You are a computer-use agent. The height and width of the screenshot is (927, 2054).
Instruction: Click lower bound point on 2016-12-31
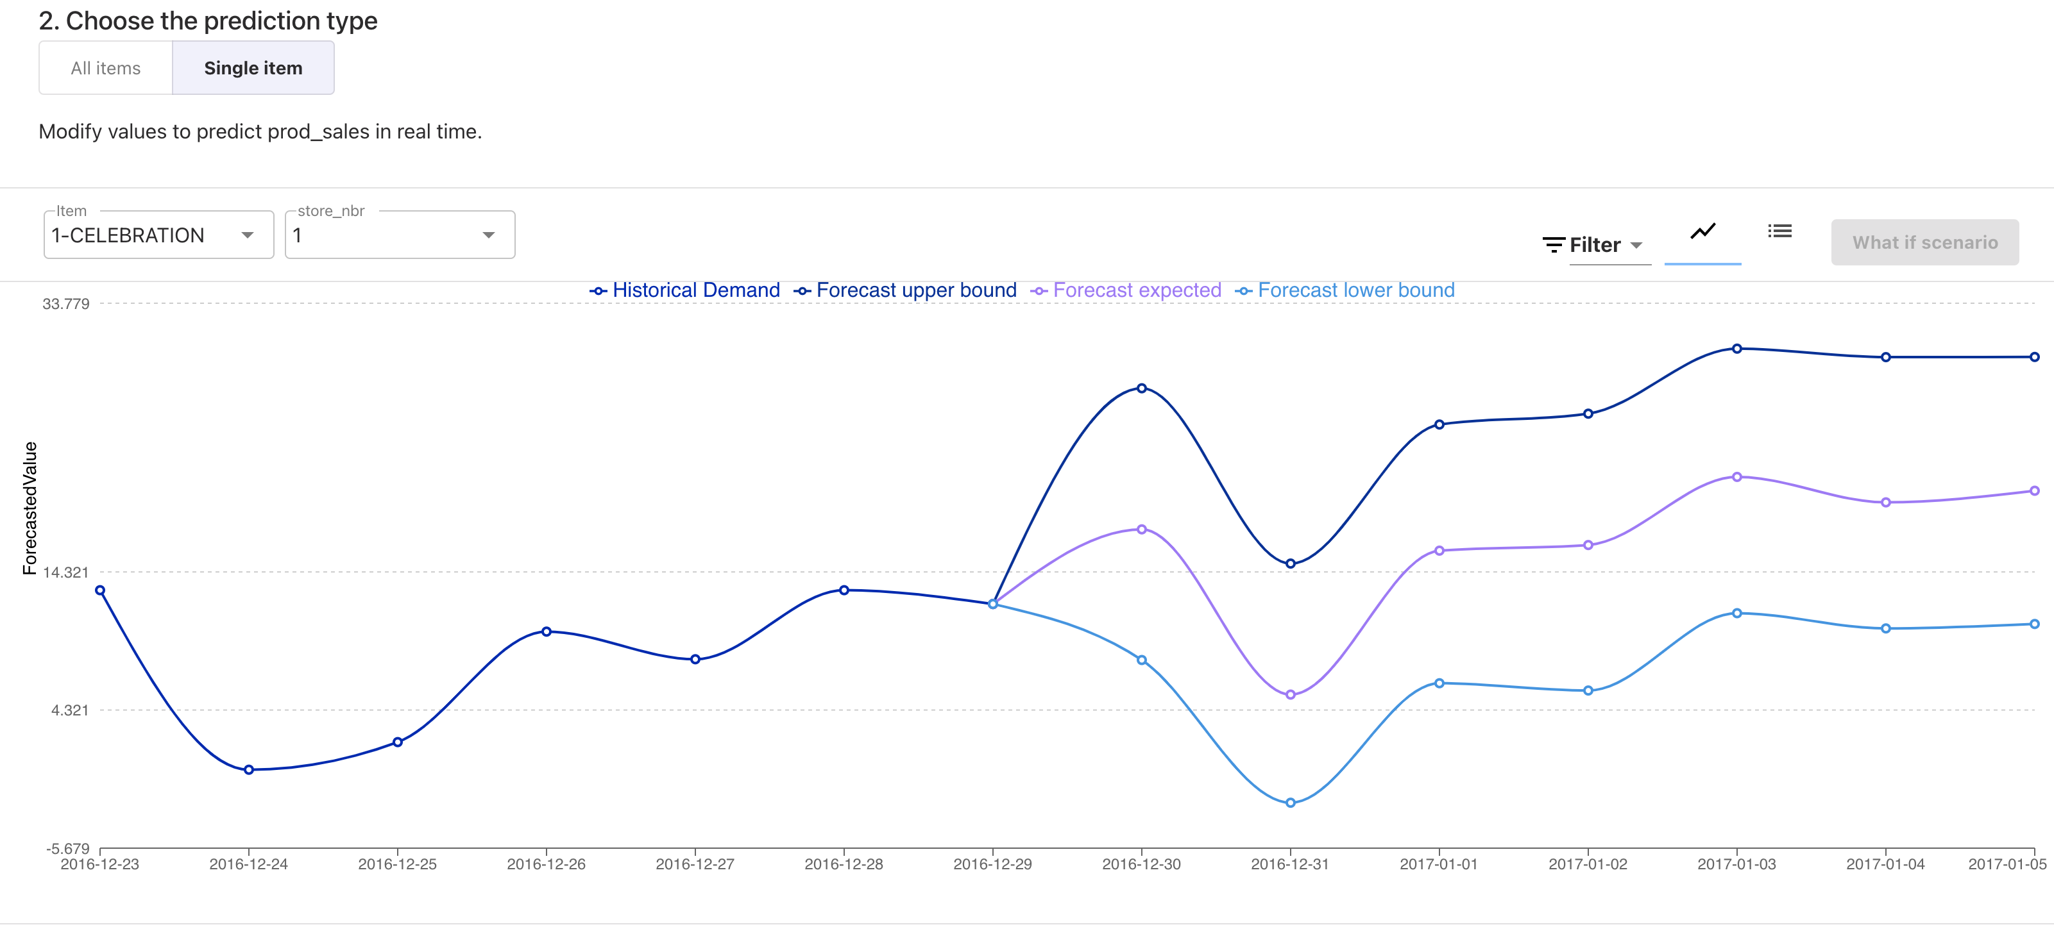(x=1289, y=803)
